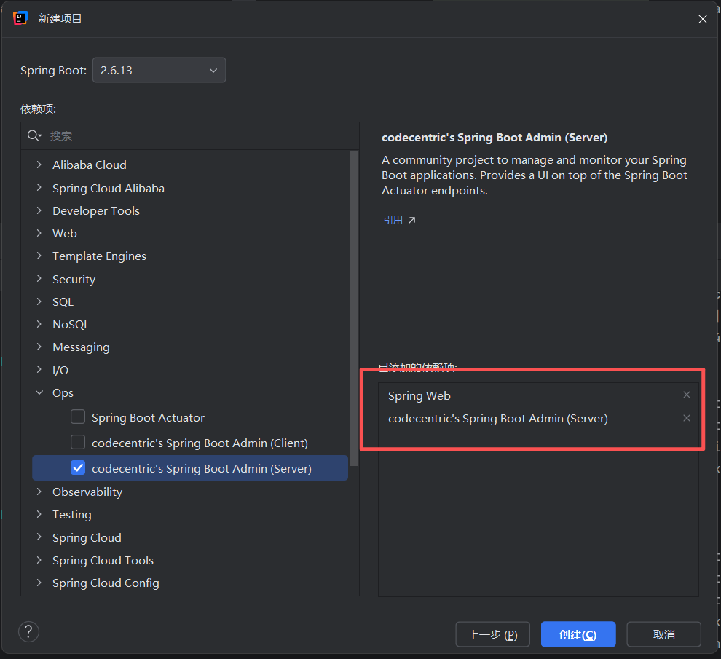Remove Spring Web from added dependencies
This screenshot has width=721, height=659.
click(x=687, y=395)
